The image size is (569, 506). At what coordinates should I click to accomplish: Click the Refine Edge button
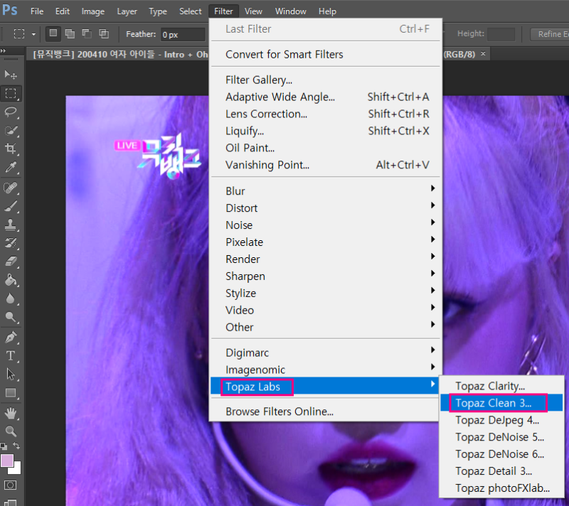550,33
